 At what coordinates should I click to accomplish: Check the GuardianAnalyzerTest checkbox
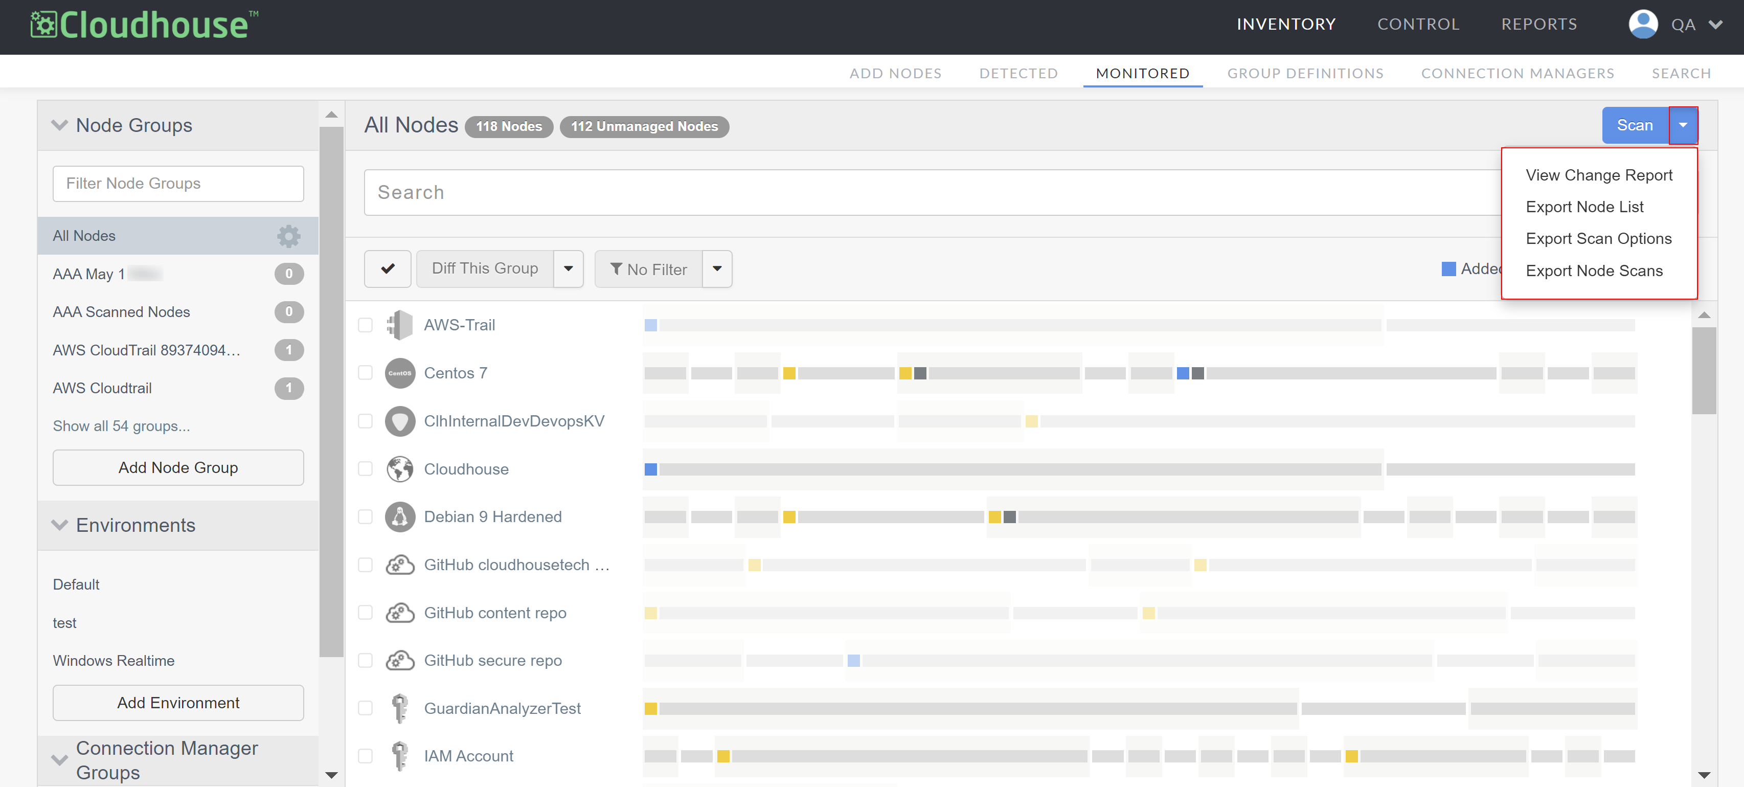365,708
